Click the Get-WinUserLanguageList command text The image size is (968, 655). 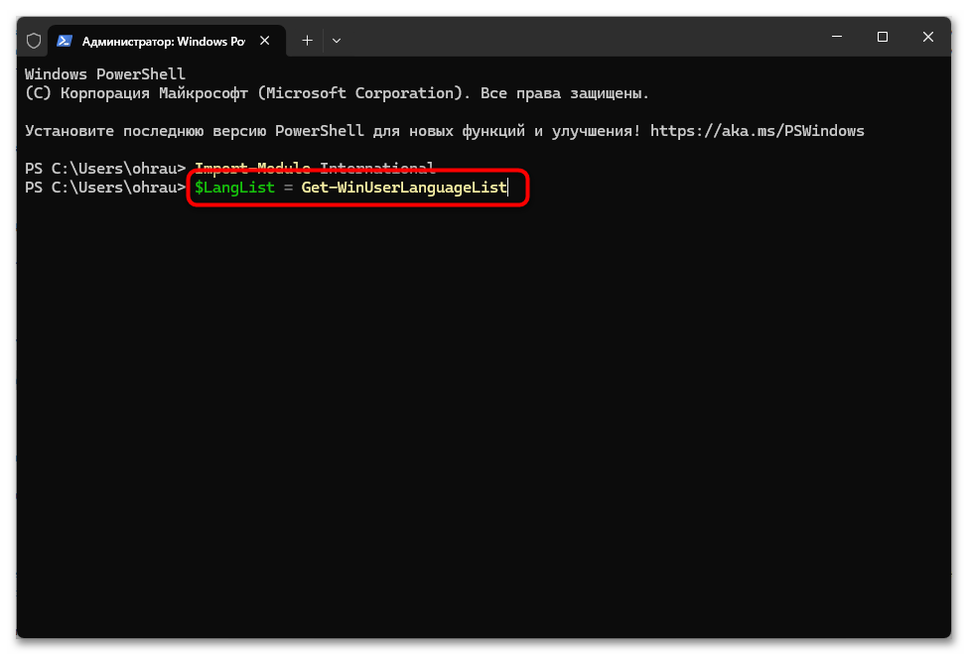coord(404,188)
